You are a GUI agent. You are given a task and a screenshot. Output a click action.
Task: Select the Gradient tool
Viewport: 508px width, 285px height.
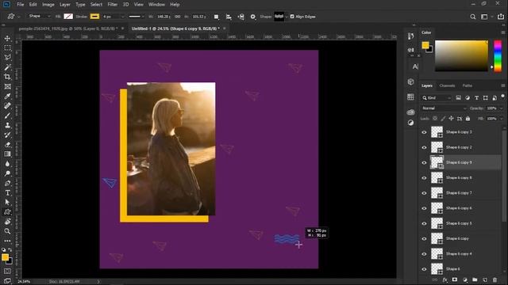[7, 154]
